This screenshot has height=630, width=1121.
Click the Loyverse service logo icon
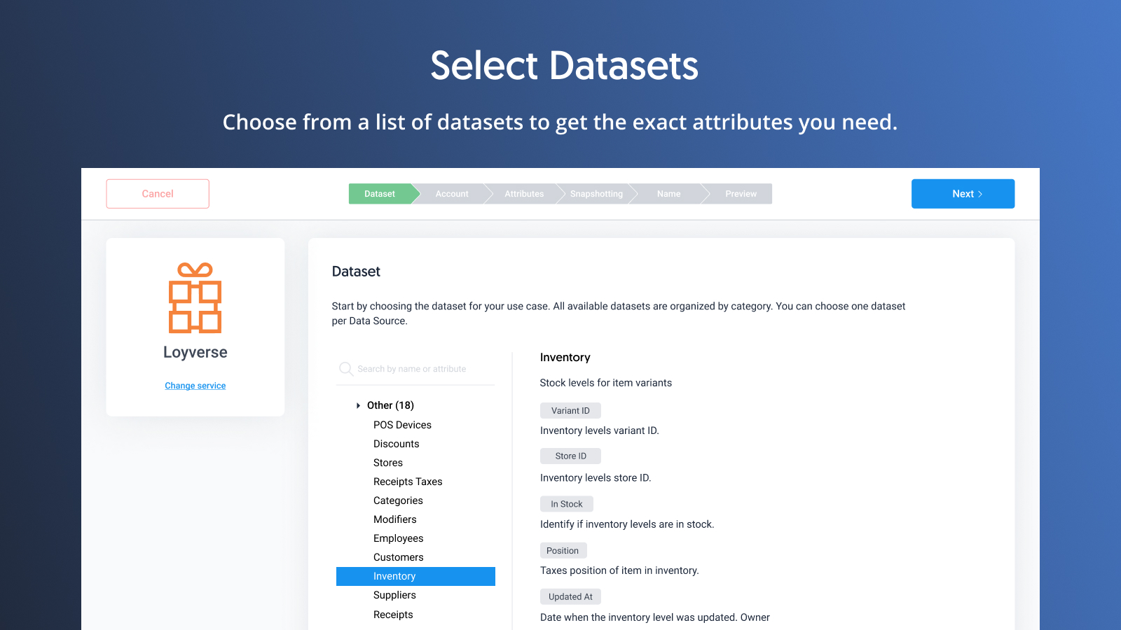(195, 300)
